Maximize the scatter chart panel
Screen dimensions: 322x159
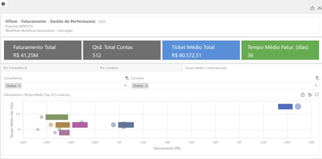coord(317,95)
